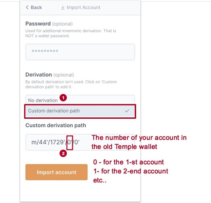Select the No derivation option

[x=80, y=100]
